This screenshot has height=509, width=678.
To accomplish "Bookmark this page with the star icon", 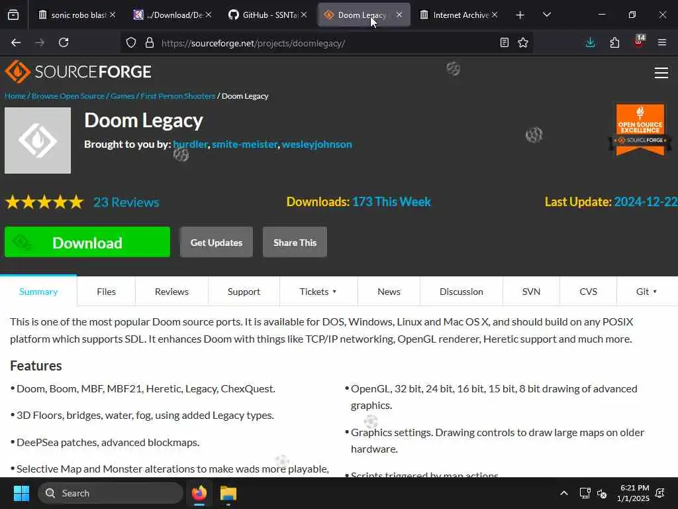I will pos(523,42).
